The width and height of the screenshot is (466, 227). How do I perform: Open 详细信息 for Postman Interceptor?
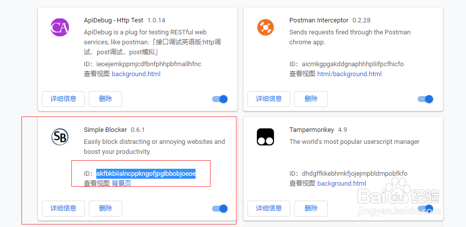tap(269, 99)
